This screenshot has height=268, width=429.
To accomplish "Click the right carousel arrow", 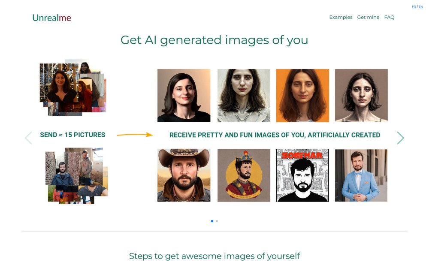I will tap(400, 138).
